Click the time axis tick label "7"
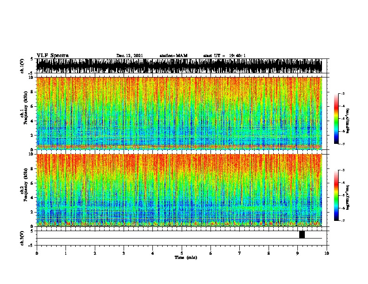 click(240, 253)
